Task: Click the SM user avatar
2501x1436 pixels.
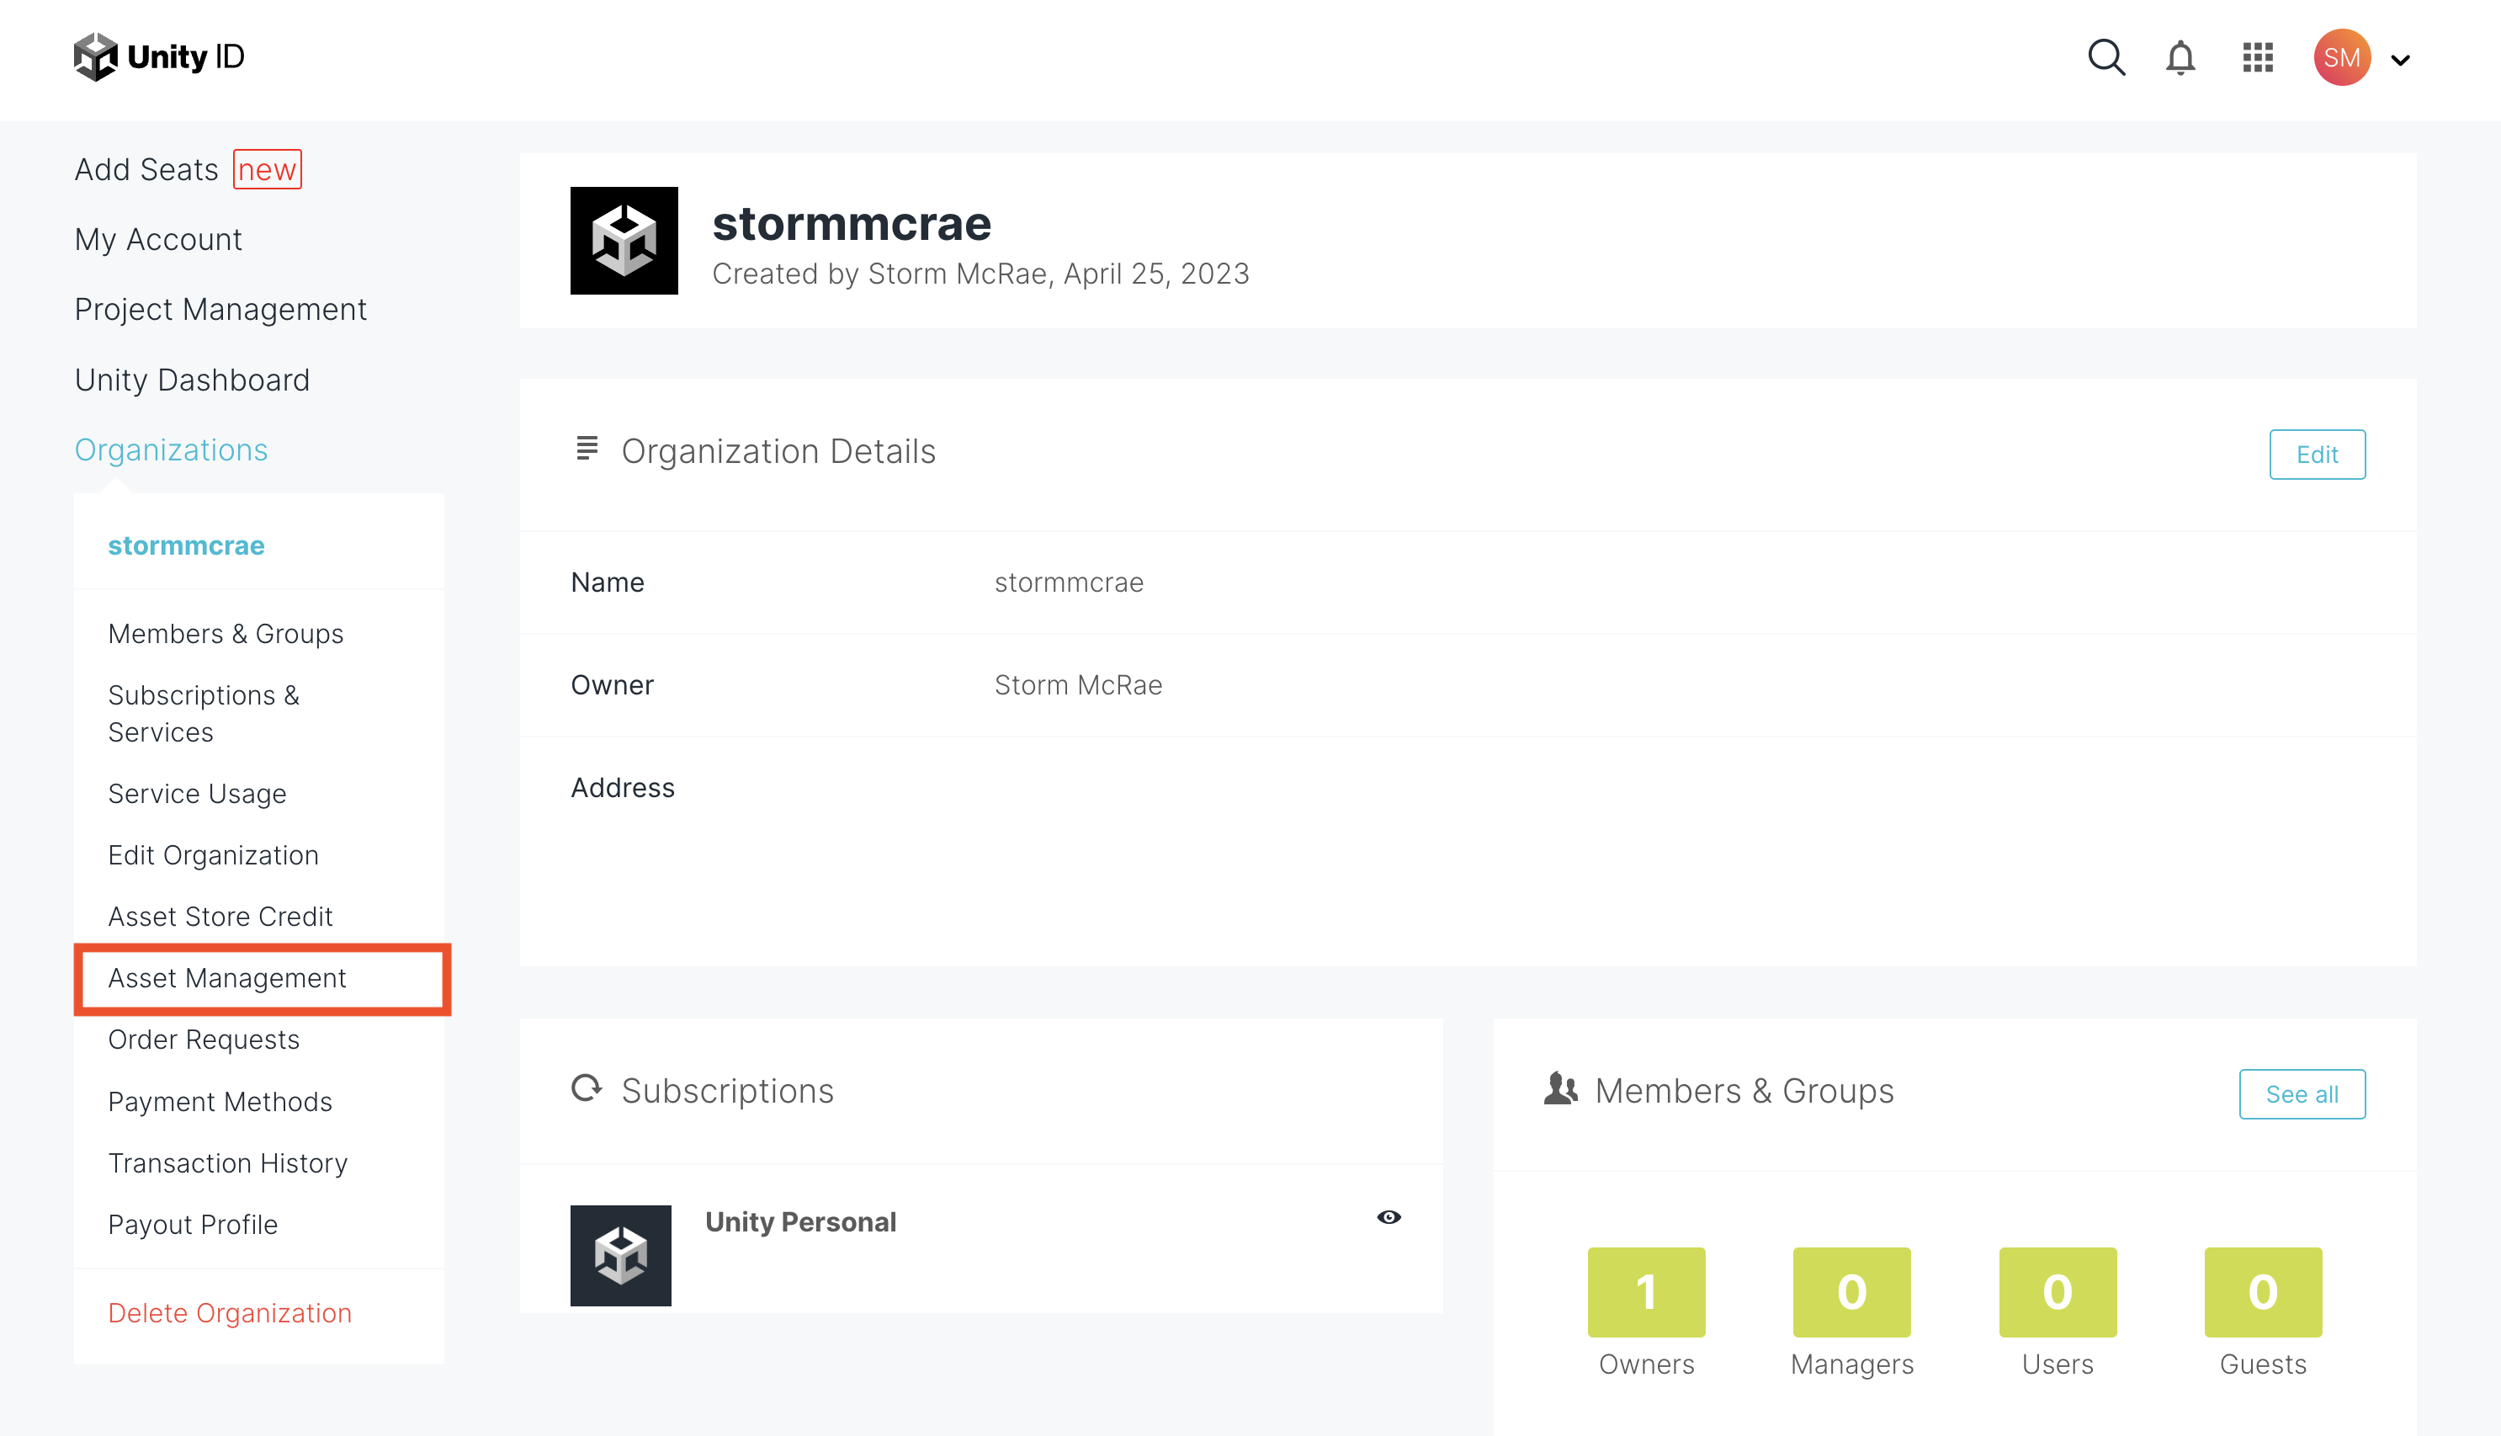Action: click(2342, 57)
